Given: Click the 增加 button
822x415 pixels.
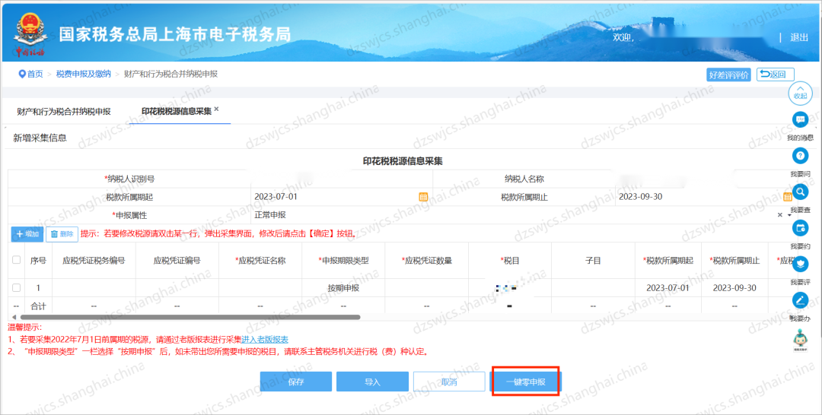Looking at the screenshot, I should pyautogui.click(x=27, y=234).
